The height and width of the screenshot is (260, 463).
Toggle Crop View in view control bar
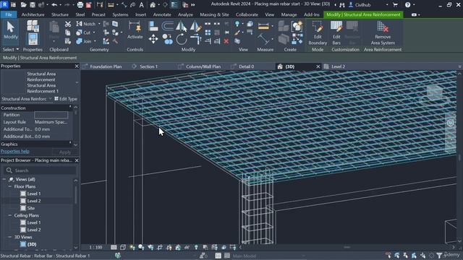coord(160,247)
